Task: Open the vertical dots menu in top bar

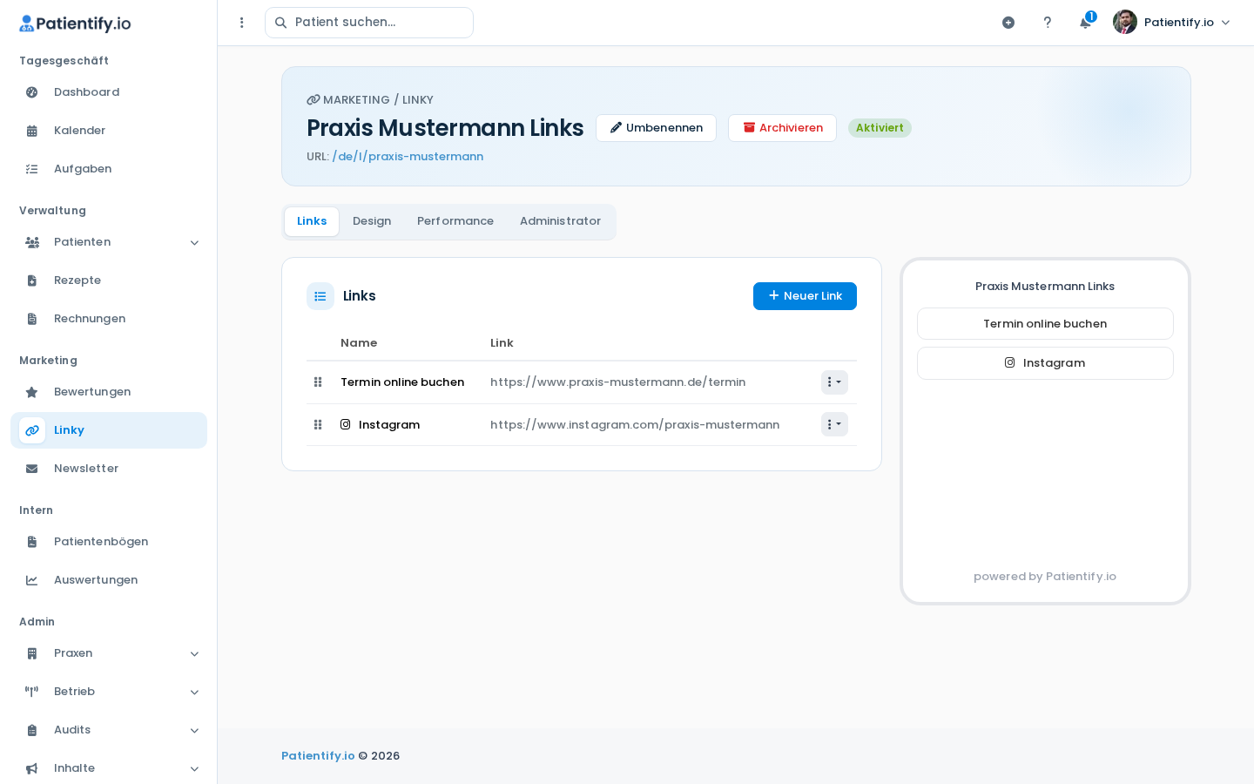Action: 242,23
